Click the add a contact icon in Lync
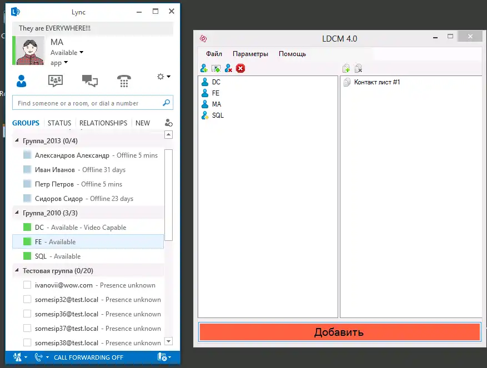Image resolution: width=487 pixels, height=368 pixels. click(168, 123)
